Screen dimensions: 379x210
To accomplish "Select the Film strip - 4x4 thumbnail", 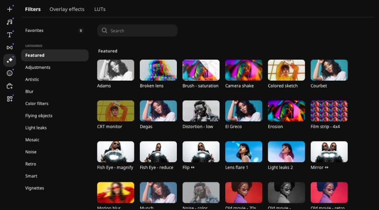I will (329, 111).
